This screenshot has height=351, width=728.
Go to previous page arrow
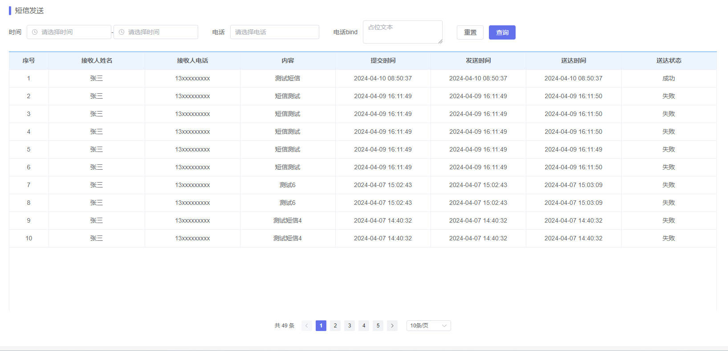point(307,326)
